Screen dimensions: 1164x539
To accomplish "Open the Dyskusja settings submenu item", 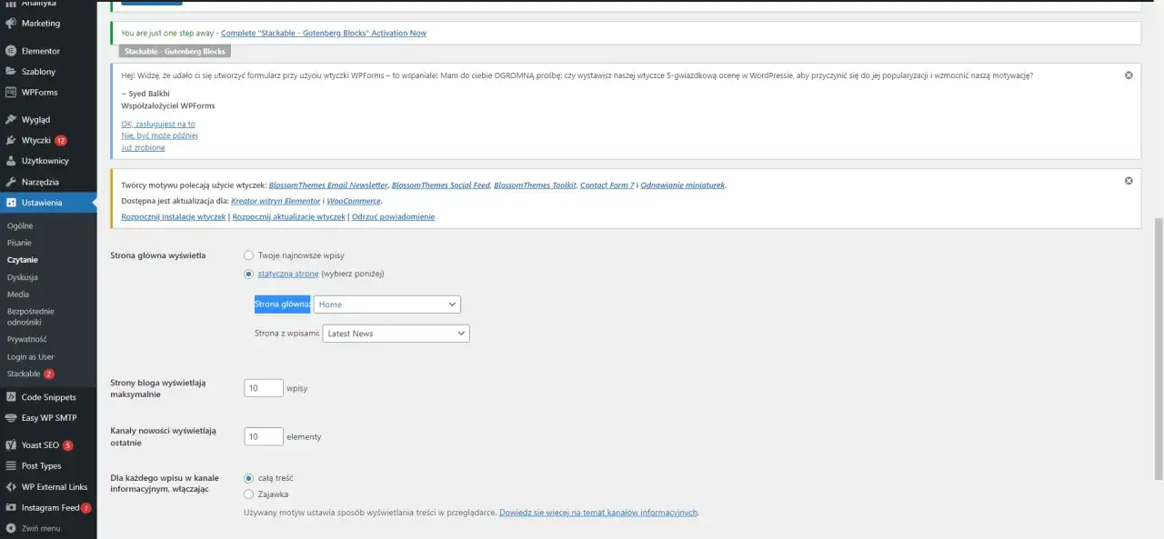I will 23,277.
